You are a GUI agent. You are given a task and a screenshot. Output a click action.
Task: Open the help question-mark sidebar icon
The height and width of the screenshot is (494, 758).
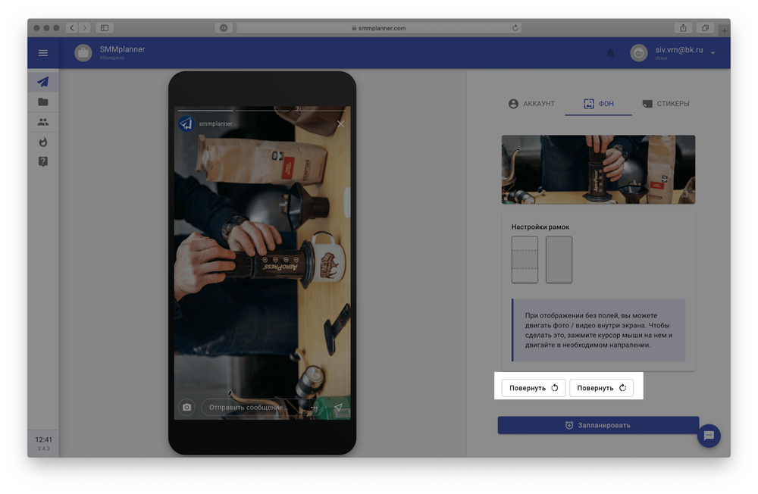coord(43,161)
